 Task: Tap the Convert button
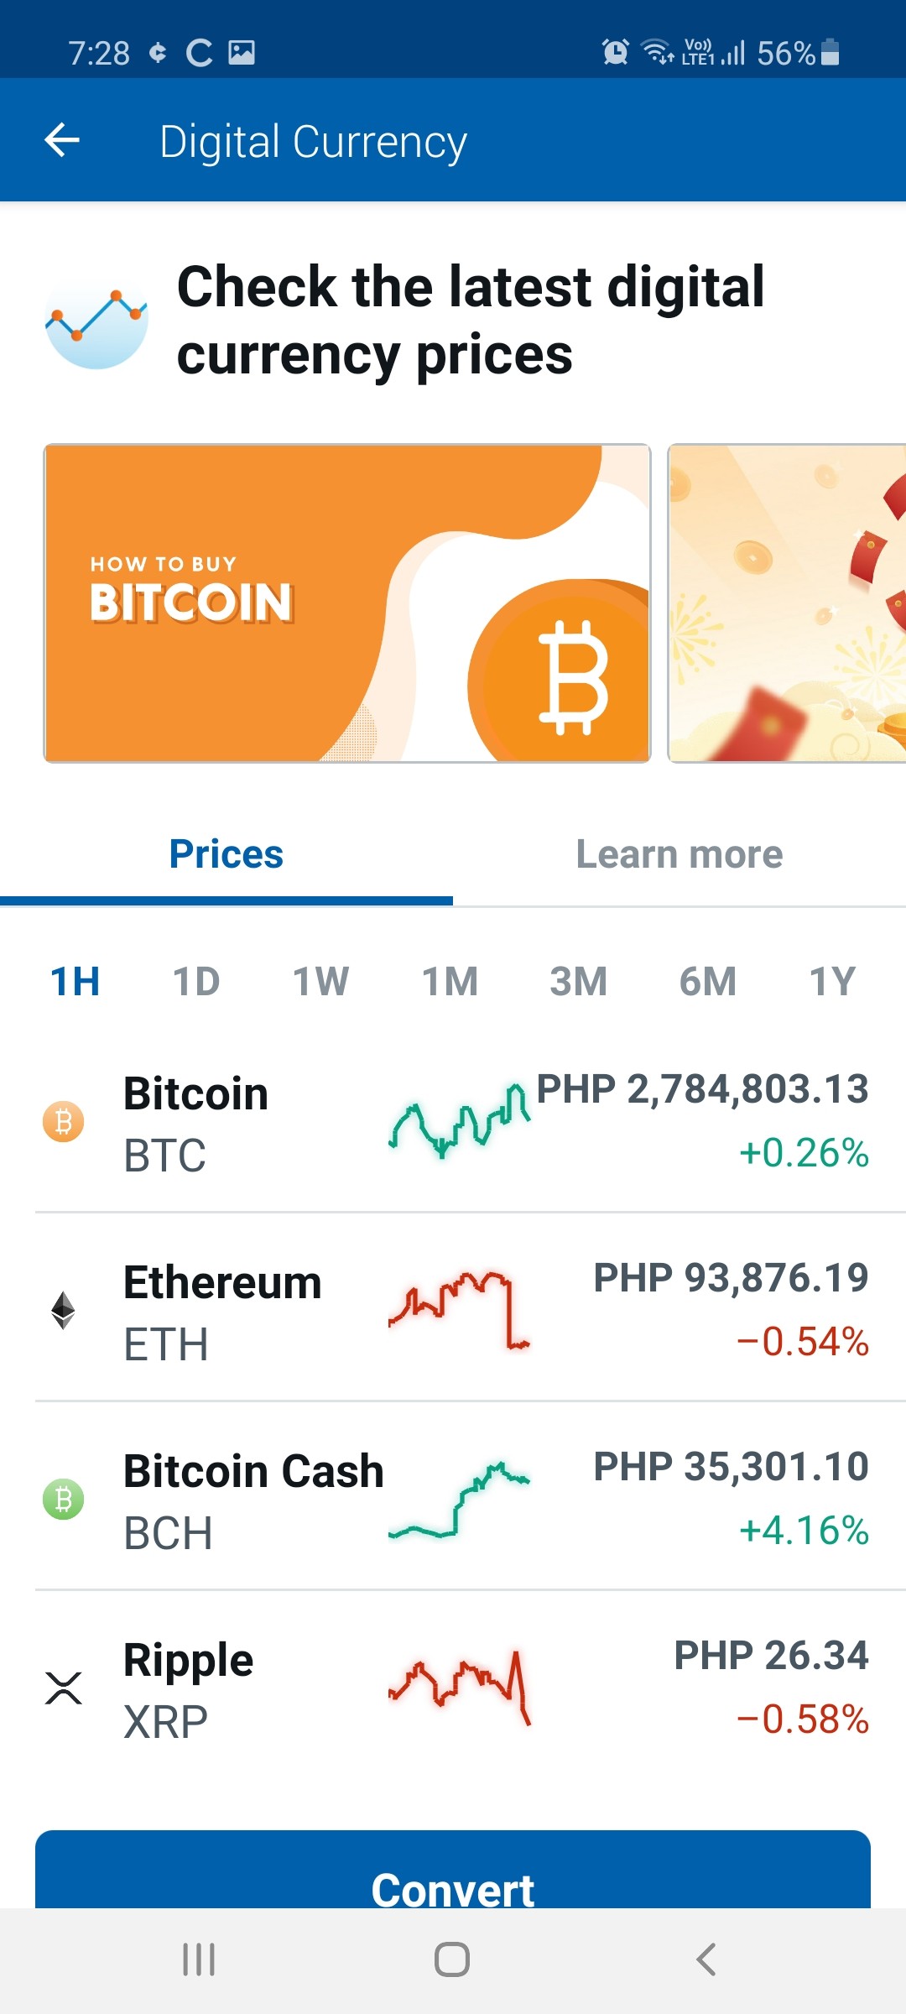453,1871
